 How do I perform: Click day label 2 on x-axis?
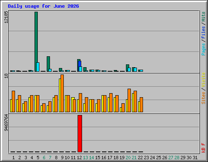pyautogui.click(x=19, y=158)
